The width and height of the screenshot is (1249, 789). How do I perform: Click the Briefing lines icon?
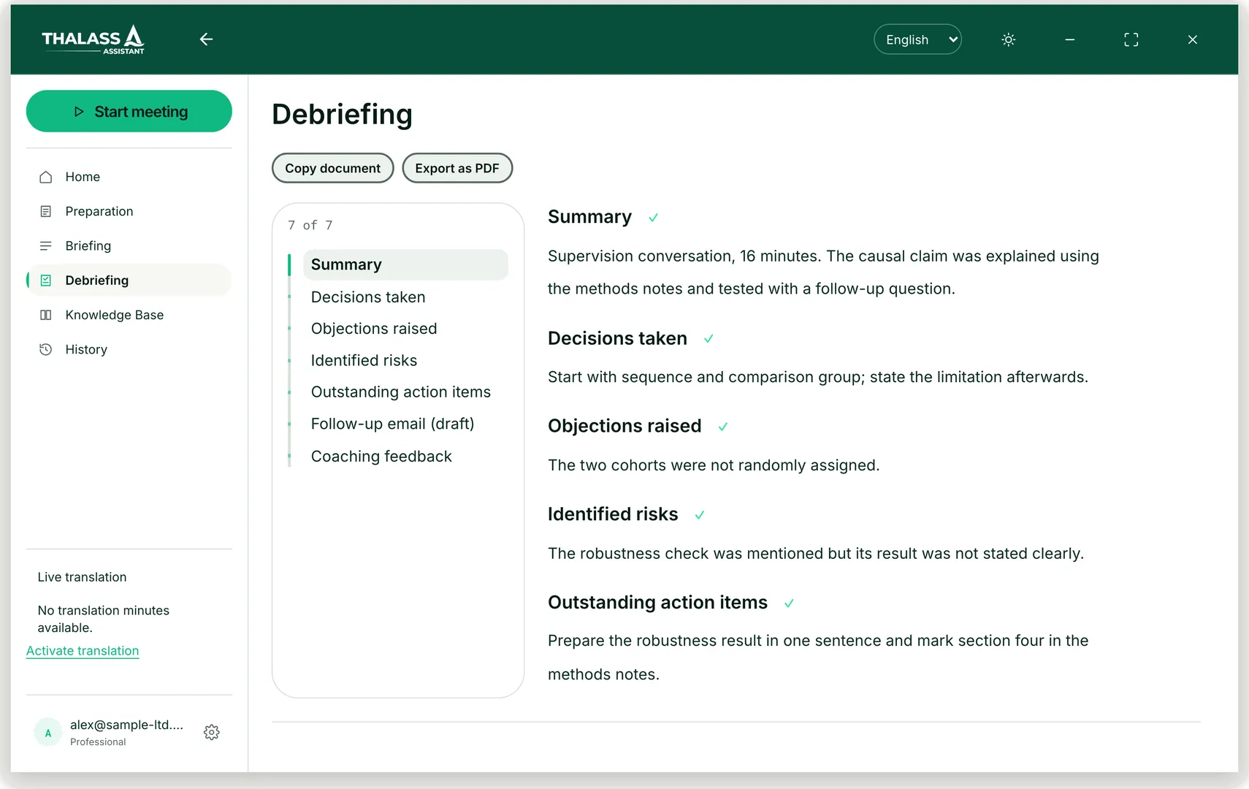tap(46, 245)
